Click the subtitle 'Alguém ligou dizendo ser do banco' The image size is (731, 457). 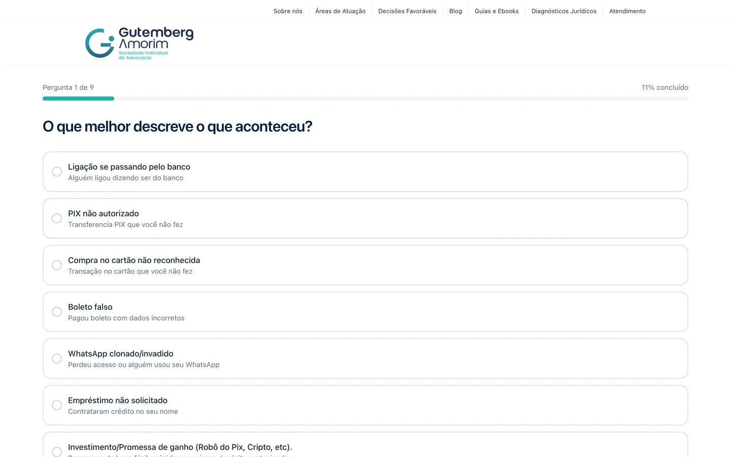coord(125,178)
